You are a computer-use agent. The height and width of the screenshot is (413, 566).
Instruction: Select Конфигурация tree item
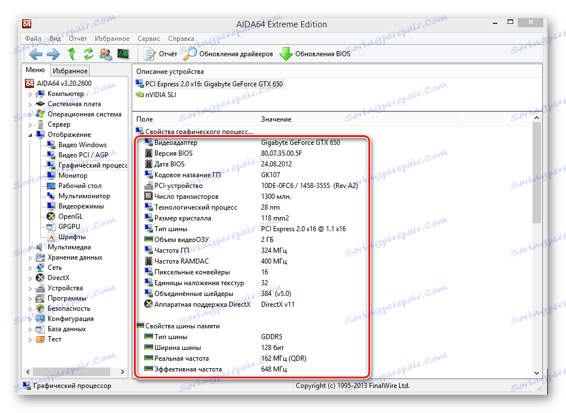[x=70, y=319]
